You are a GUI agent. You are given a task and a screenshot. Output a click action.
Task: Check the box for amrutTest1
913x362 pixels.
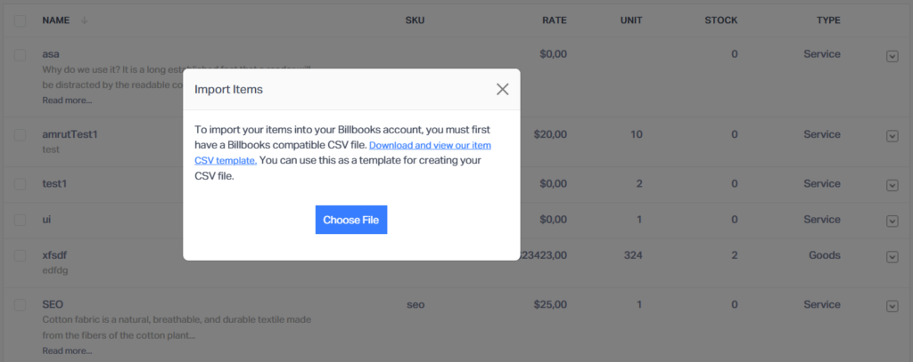[20, 135]
